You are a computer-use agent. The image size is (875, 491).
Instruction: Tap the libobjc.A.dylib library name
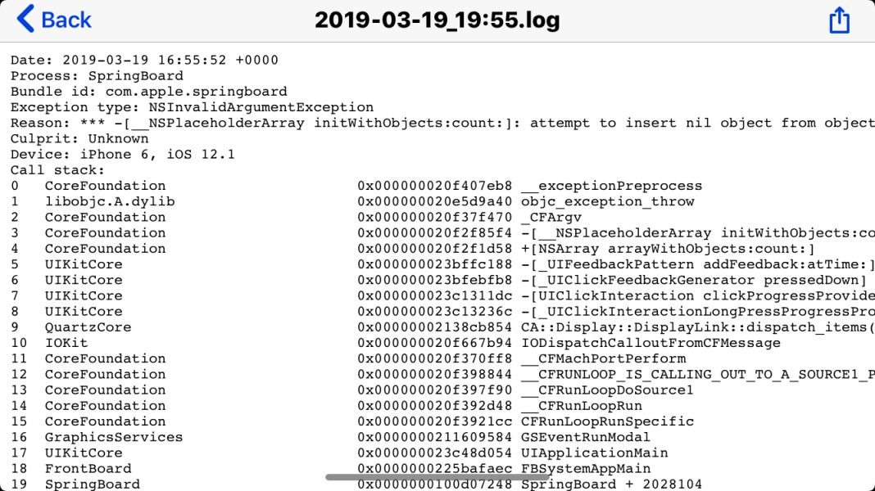[x=110, y=201]
